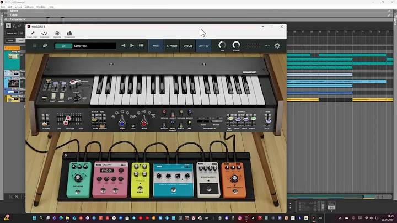The image size is (397, 223).
Task: Open the Create menu
Action: coord(18,7)
